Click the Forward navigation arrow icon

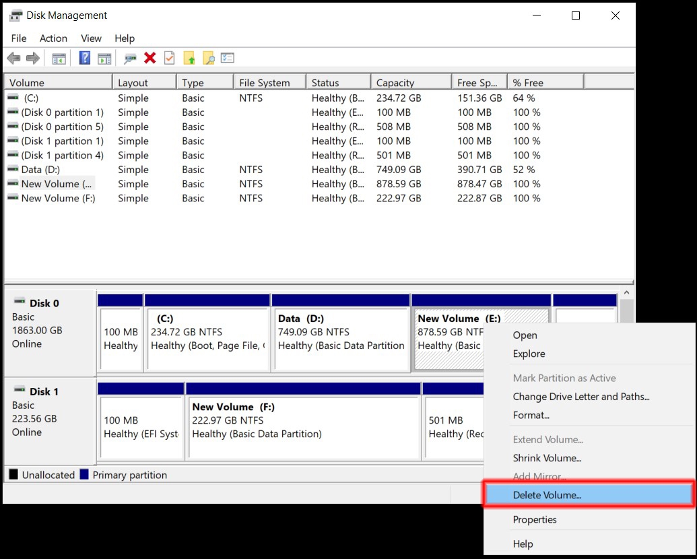(x=32, y=58)
